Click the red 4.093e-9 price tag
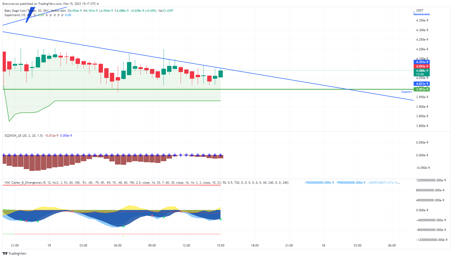The width and height of the screenshot is (453, 258). 422,66
